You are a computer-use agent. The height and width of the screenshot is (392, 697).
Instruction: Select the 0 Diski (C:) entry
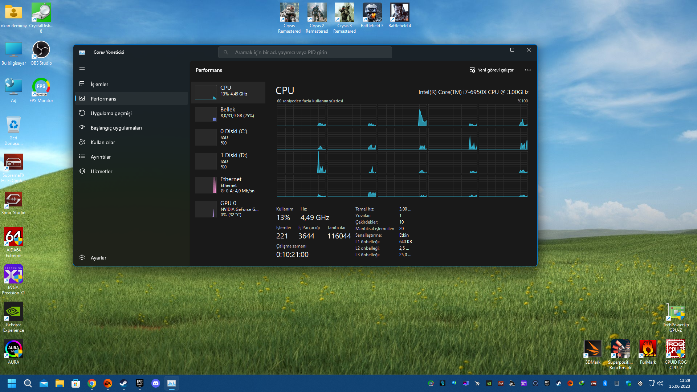click(228, 137)
